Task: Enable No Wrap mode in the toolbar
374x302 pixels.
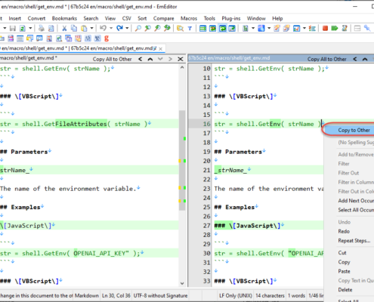Action: point(202,29)
